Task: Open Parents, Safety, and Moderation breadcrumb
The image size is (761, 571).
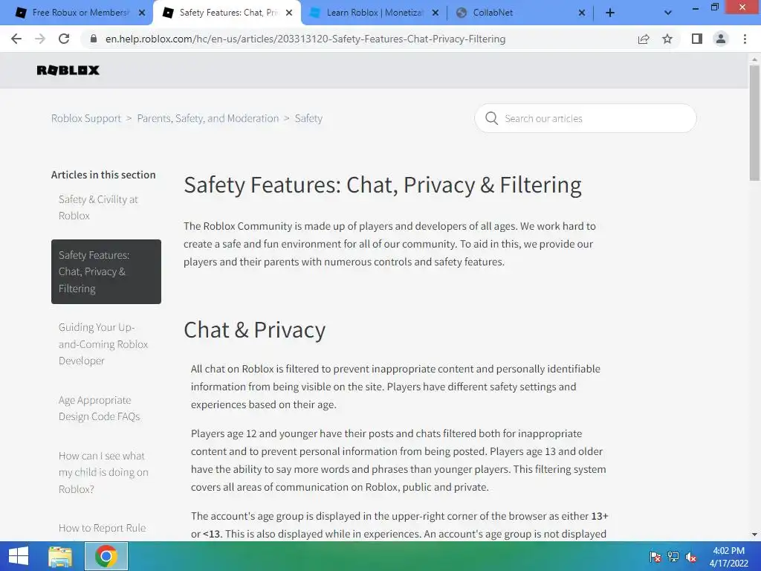Action: (x=208, y=118)
